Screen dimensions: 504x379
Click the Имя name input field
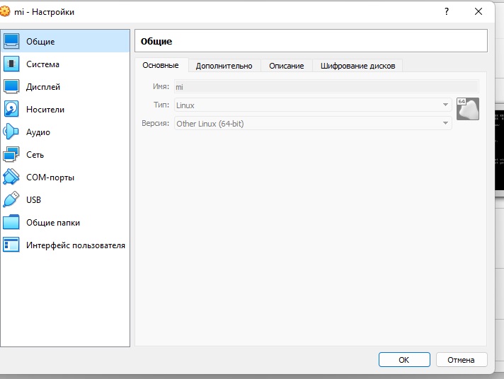[x=326, y=86]
